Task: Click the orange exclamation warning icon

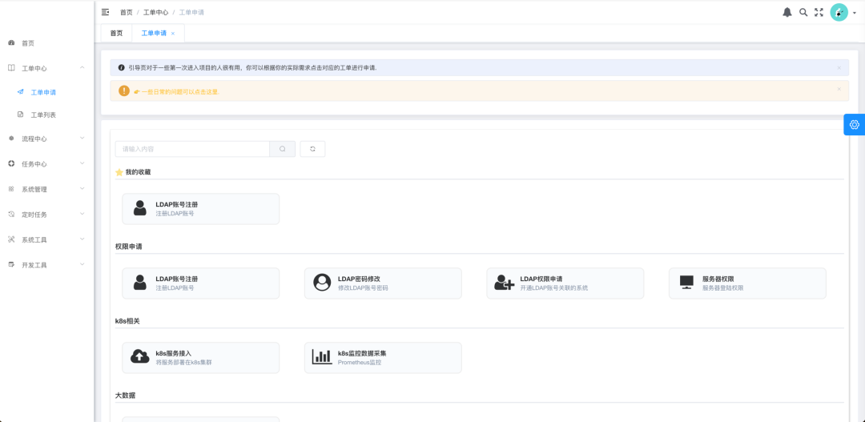Action: 124,90
